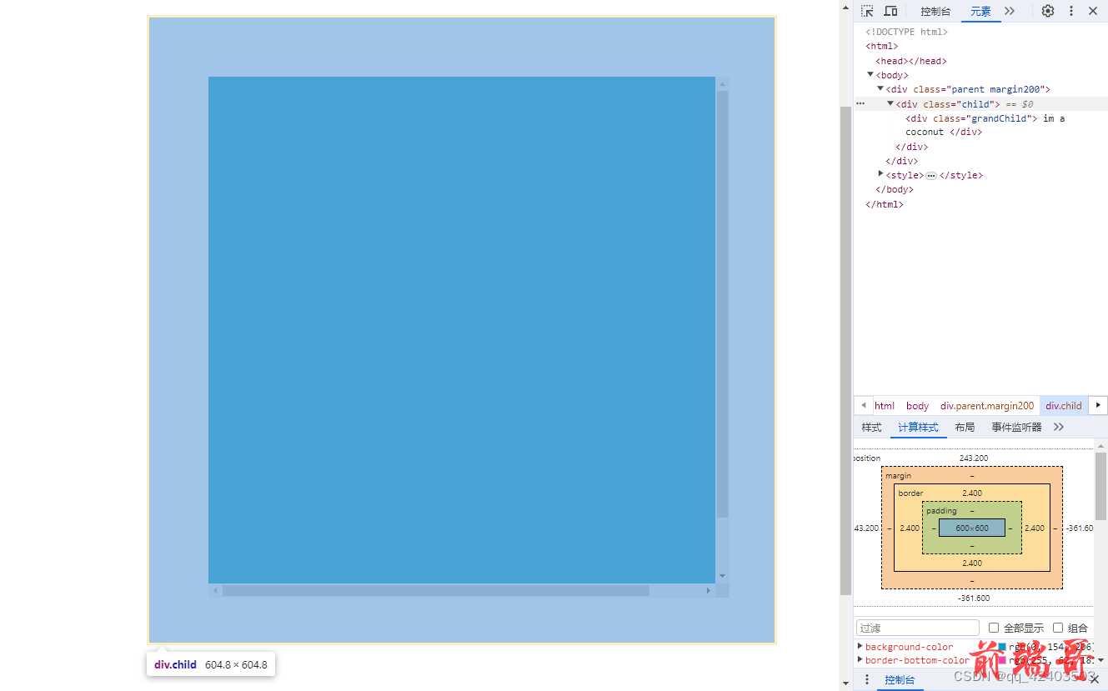
Task: Click the page's main vertical scrollbar thumb
Action: [x=845, y=351]
